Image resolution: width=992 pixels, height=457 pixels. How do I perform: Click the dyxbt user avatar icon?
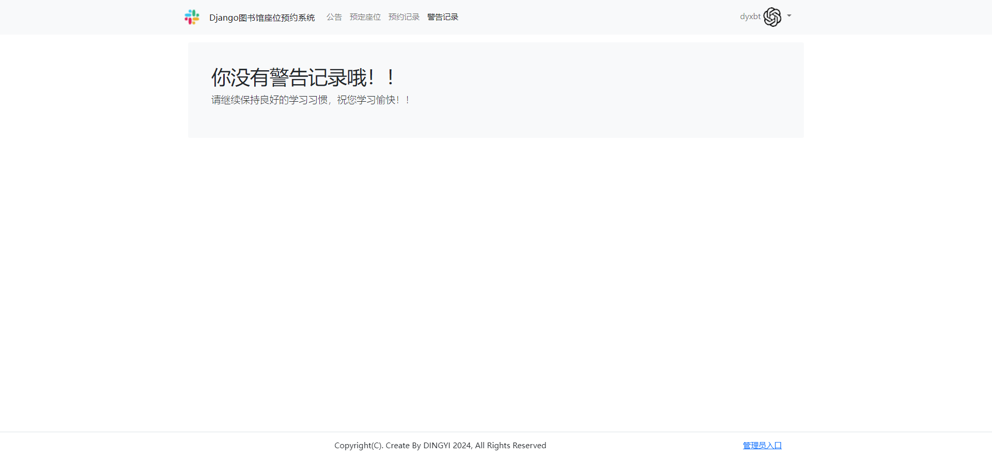pos(772,17)
